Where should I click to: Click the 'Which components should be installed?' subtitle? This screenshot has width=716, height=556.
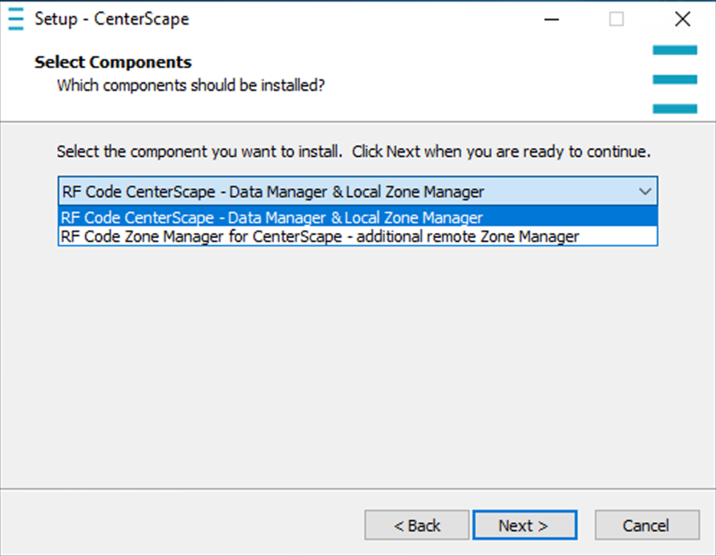[x=191, y=85]
